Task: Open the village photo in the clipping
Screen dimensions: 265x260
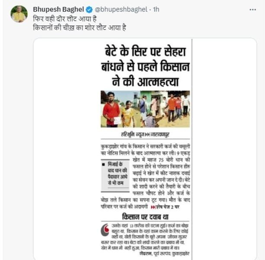Action: click(x=145, y=109)
